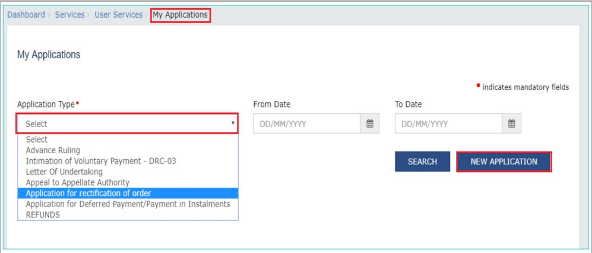Viewport: 592px width, 253px height.
Task: Focus the To Date input field
Action: click(449, 124)
